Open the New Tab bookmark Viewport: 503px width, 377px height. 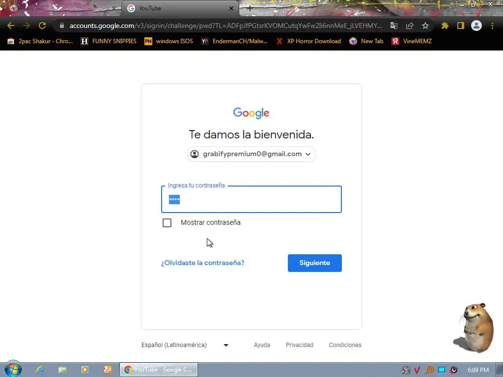(366, 41)
